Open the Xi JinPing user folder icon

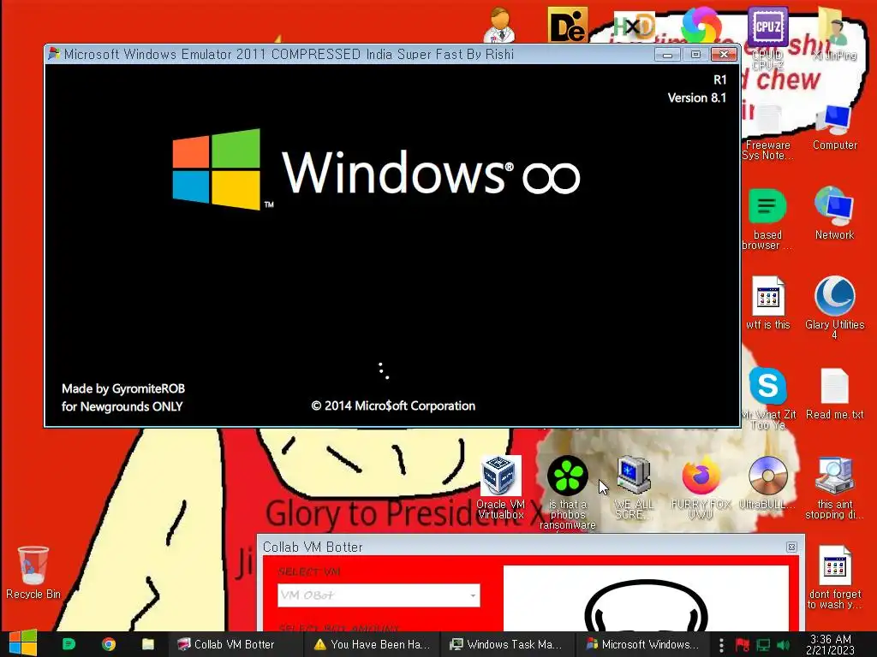coord(834,33)
